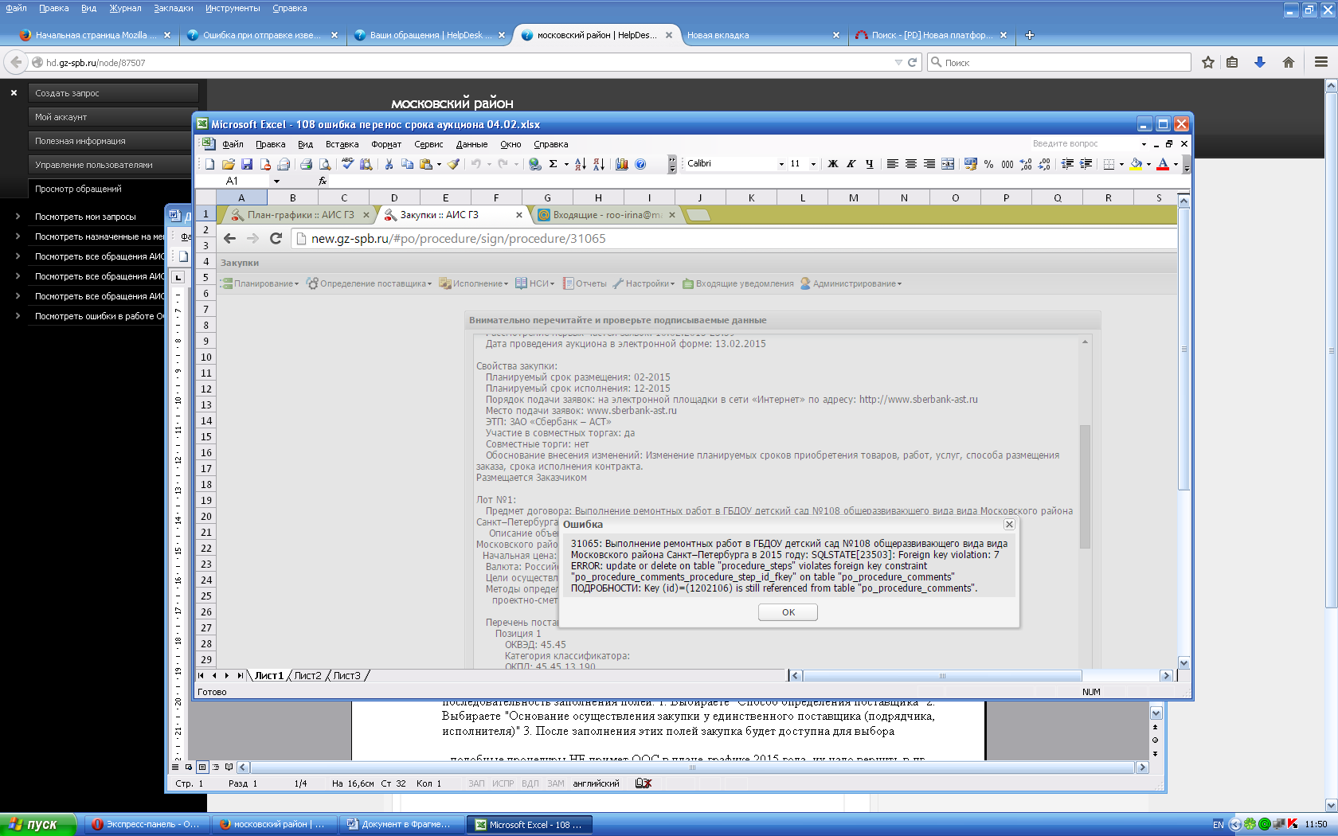Open the Chart Wizard

click(x=621, y=164)
